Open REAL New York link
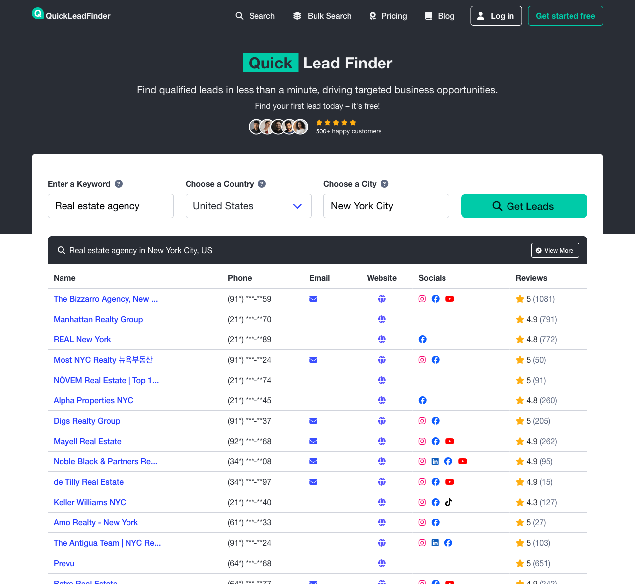This screenshot has width=635, height=584. point(82,339)
